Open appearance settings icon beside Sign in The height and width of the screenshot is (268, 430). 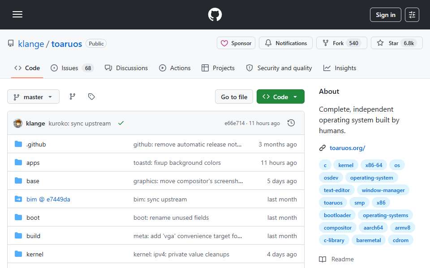(412, 15)
